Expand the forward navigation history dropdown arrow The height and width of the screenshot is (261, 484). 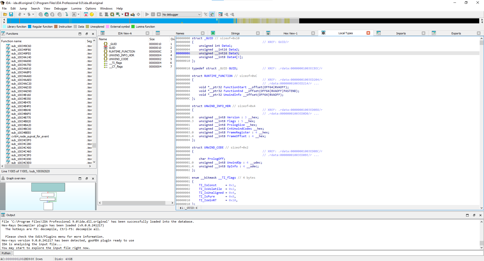click(x=33, y=14)
